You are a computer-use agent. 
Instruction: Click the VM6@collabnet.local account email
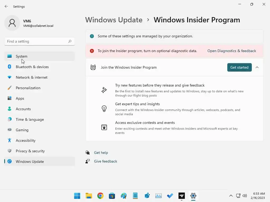pos(38,26)
